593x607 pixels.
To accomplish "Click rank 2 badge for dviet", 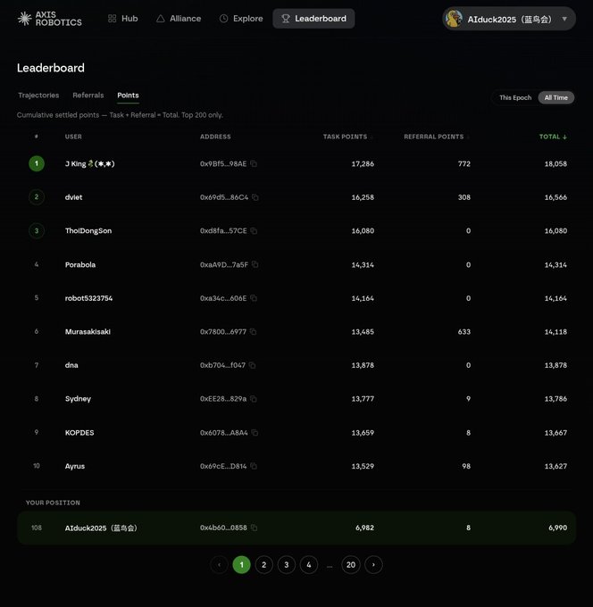I will (37, 196).
